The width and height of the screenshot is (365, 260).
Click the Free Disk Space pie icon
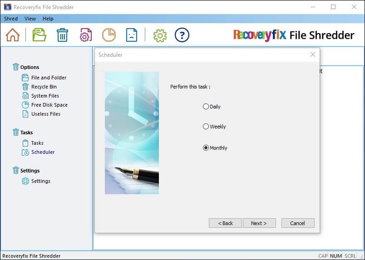click(x=109, y=35)
